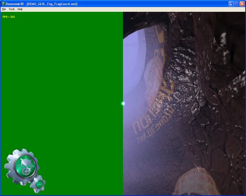The width and height of the screenshot is (246, 196).
Task: Open the Help menu
Action: coord(20,9)
